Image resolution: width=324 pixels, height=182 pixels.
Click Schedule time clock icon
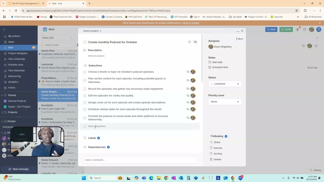click(x=210, y=67)
